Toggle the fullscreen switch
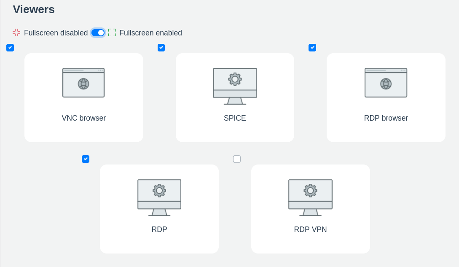Viewport: 459px width, 267px height. pos(98,32)
